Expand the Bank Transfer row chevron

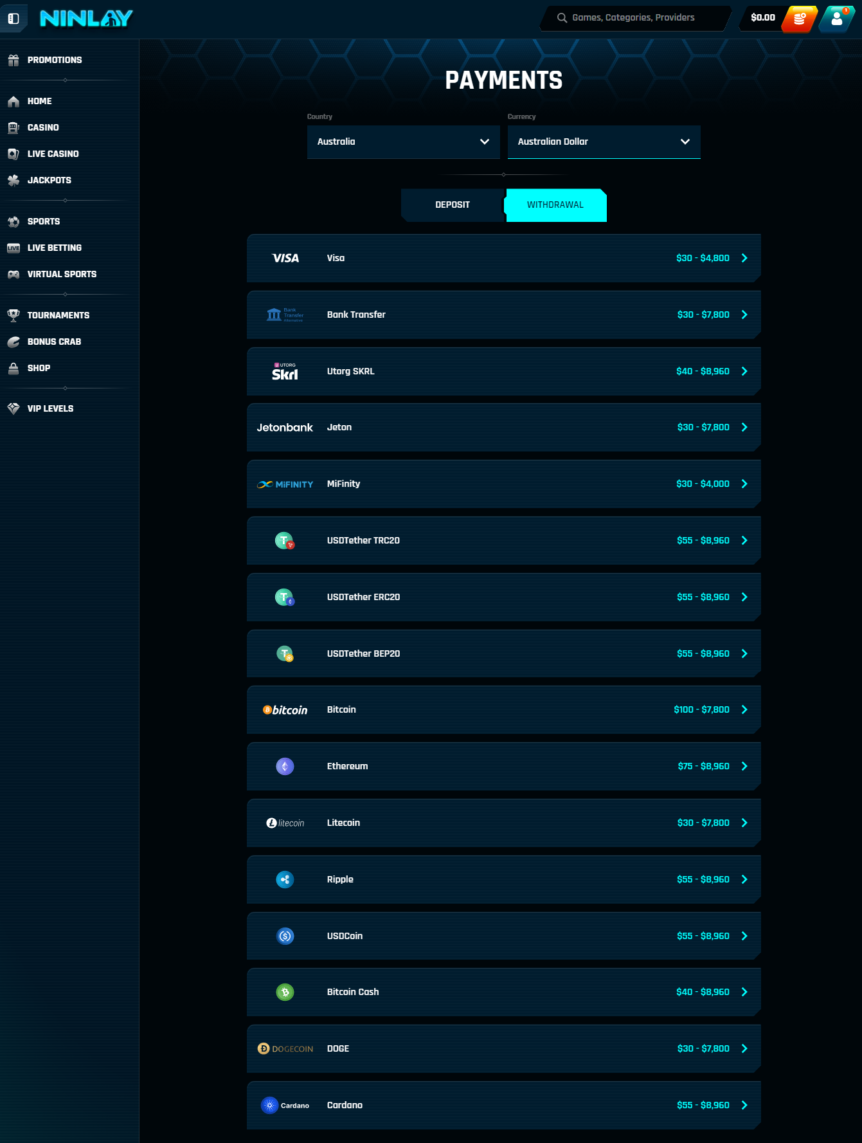pyautogui.click(x=744, y=315)
